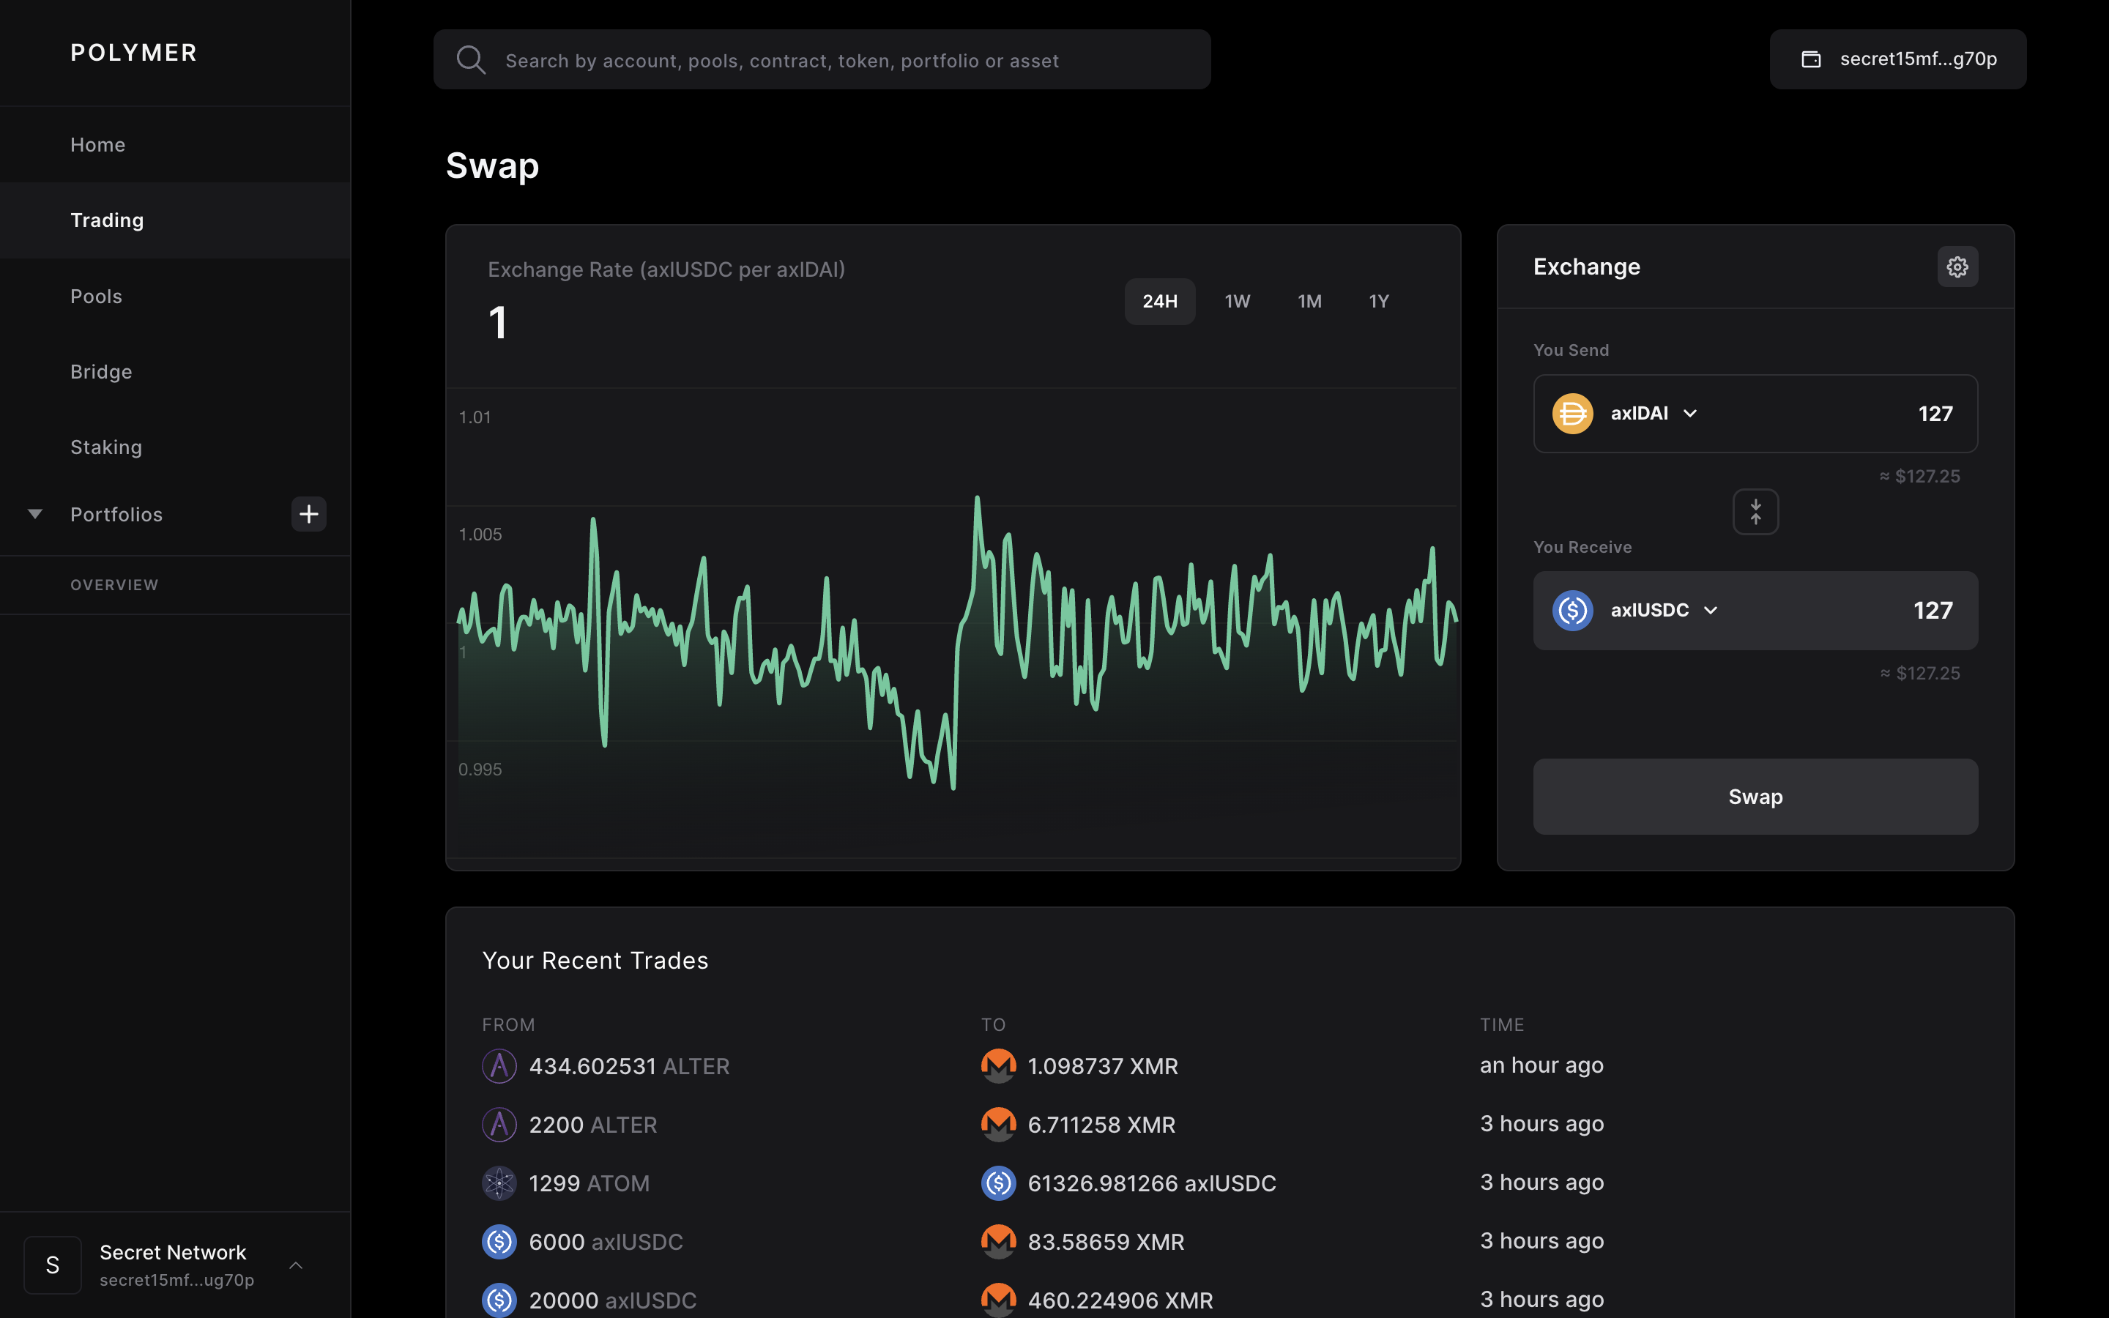The width and height of the screenshot is (2109, 1318).
Task: Click the XMR icon in the first recent trade
Action: pyautogui.click(x=1000, y=1065)
